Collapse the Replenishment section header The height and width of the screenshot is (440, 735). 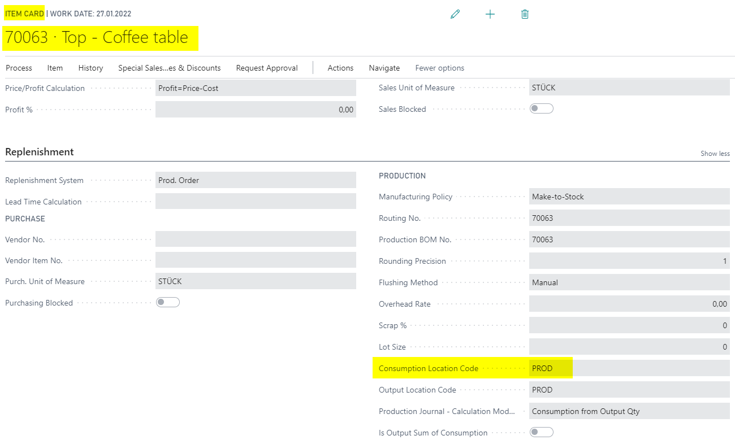tap(40, 152)
